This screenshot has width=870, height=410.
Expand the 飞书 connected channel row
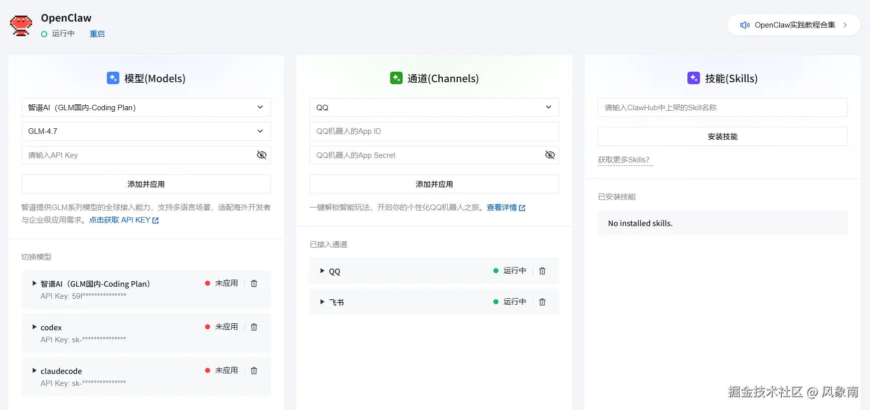(322, 302)
